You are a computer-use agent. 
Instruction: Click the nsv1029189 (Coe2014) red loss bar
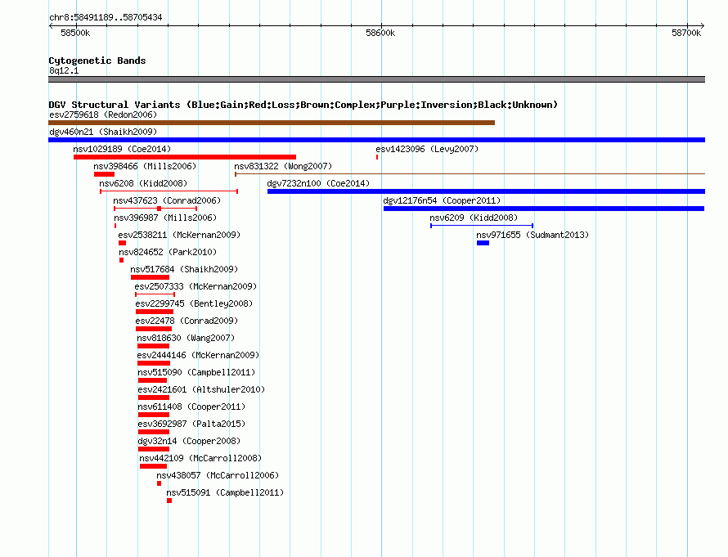tap(185, 157)
